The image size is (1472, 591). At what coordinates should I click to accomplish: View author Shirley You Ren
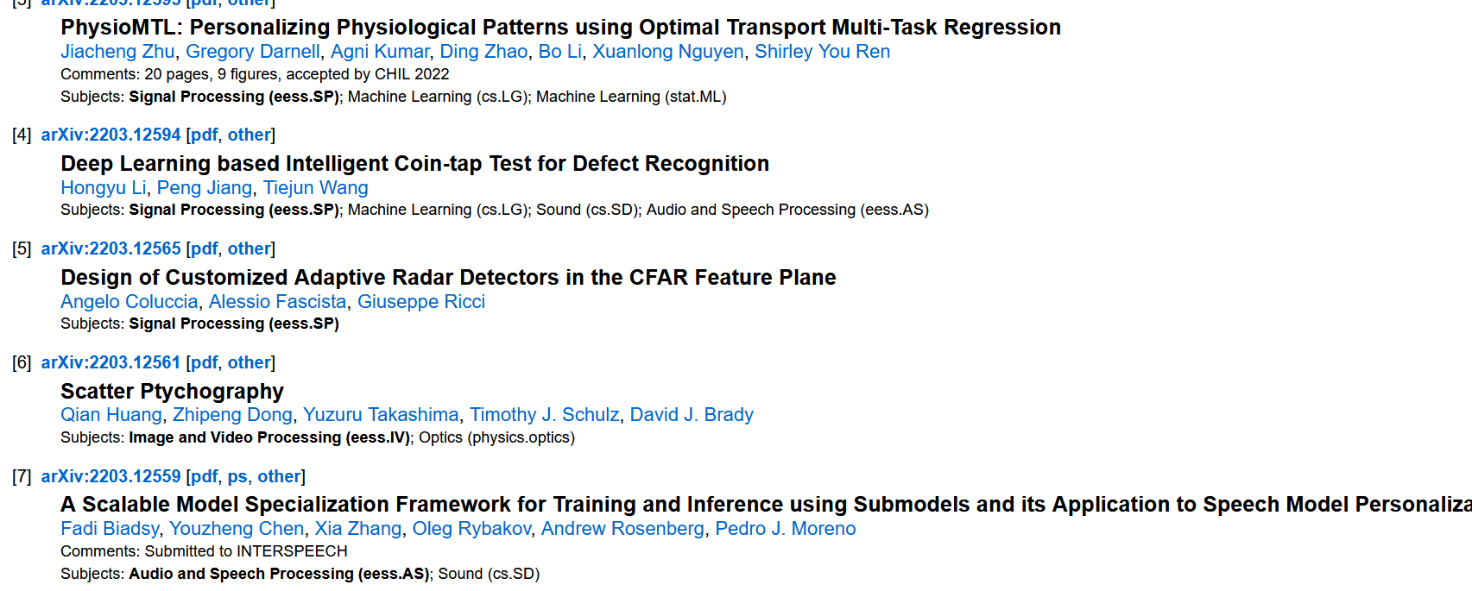[822, 52]
